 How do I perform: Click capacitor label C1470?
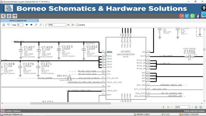coord(29,64)
